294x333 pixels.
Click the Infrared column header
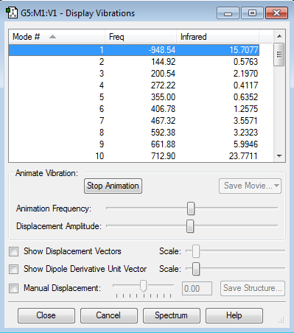(x=217, y=37)
